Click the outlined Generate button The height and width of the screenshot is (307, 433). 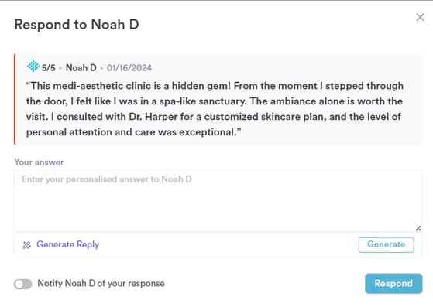[386, 244]
